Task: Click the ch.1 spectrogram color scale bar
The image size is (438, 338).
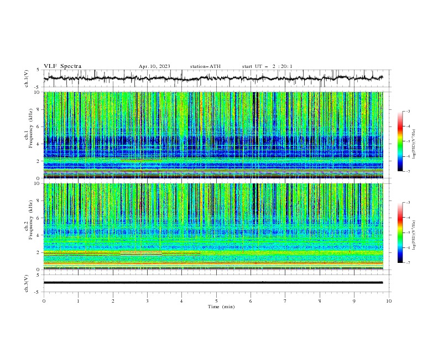Action: click(400, 141)
